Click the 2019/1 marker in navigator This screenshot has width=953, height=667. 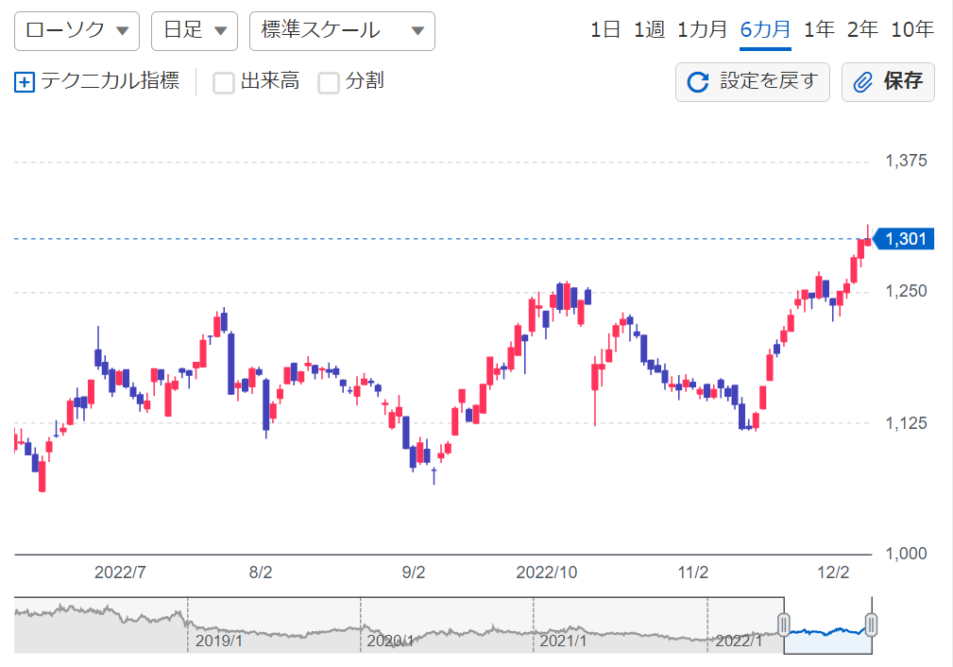219,641
